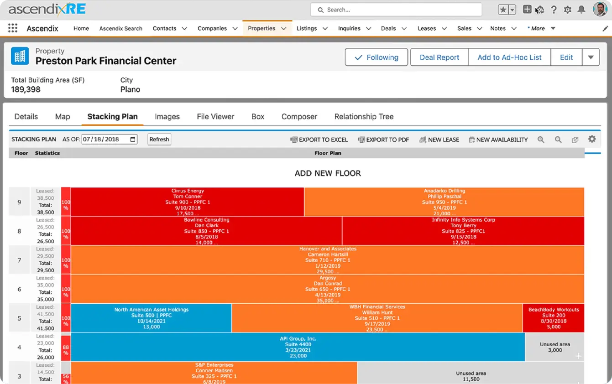Click the Property building icon
This screenshot has width=612, height=384.
pos(20,57)
